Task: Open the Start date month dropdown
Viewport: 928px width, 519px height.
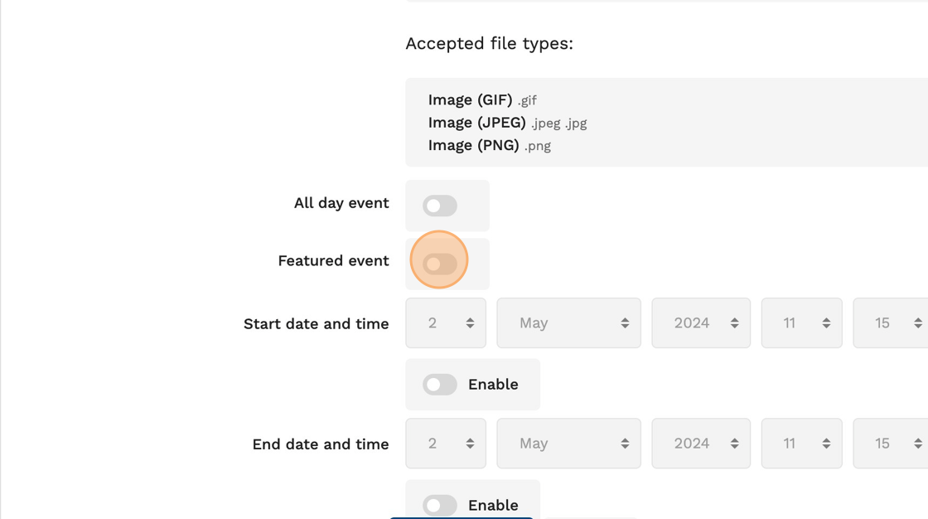Action: 568,323
